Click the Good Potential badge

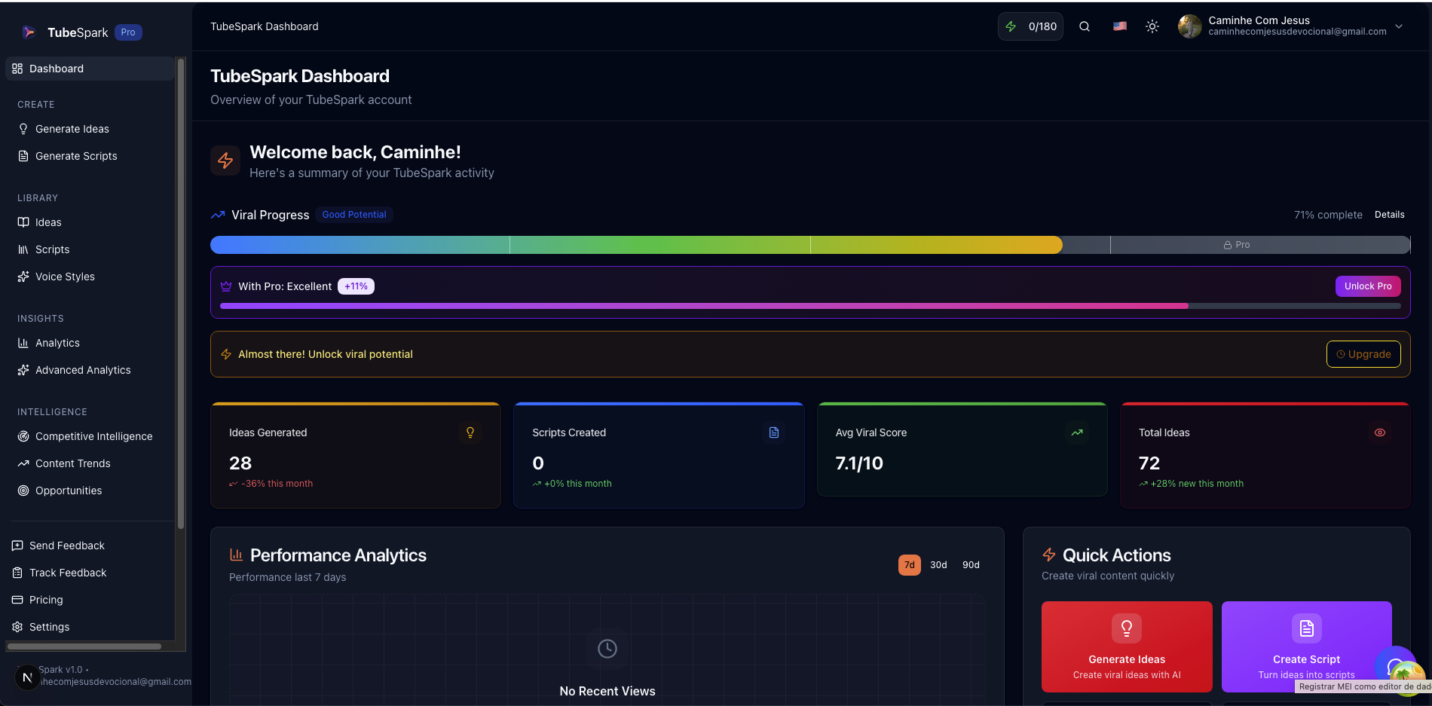[354, 215]
